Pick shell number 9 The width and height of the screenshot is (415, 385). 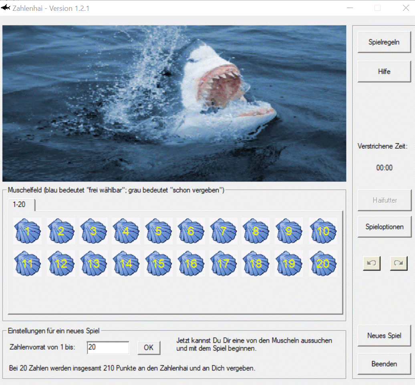[288, 231]
